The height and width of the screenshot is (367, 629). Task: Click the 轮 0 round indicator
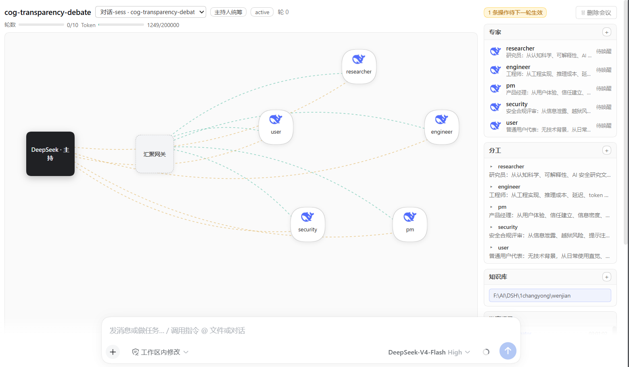coord(283,12)
